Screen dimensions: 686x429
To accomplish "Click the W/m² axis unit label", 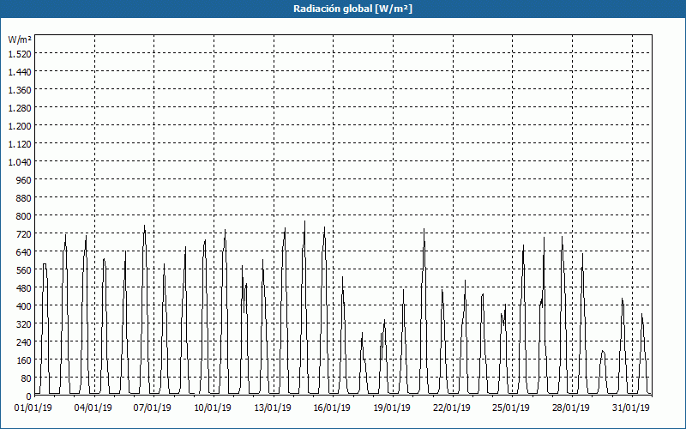I will (x=20, y=39).
